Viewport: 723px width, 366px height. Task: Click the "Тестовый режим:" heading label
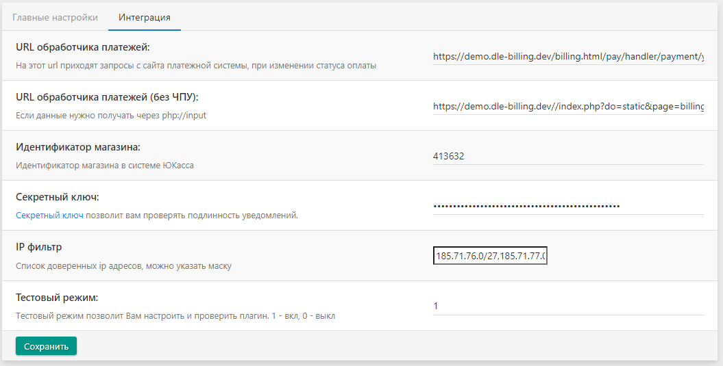pos(57,298)
